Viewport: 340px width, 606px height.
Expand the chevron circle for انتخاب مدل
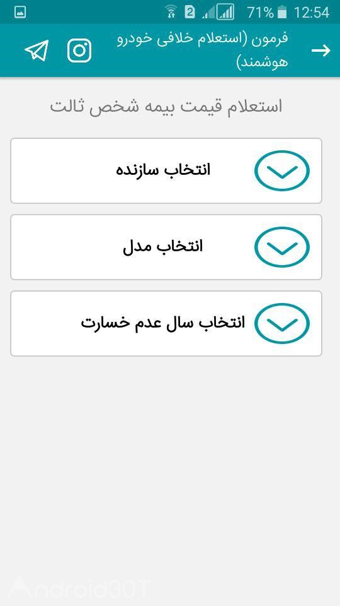[x=282, y=247]
